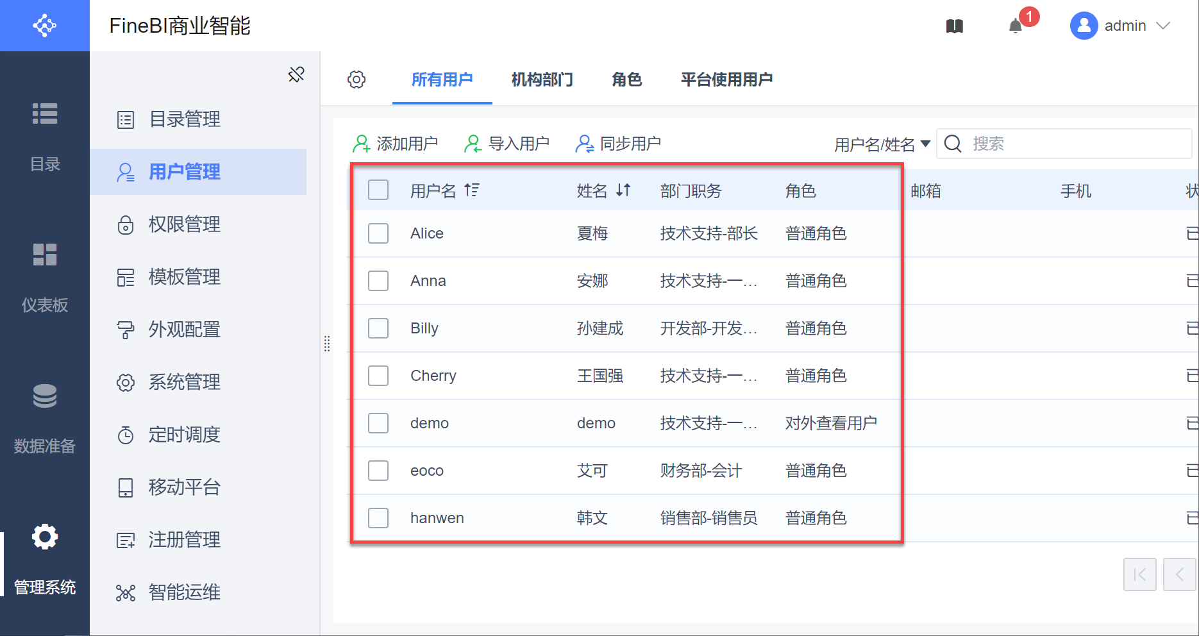
Task: Click the notification bell icon
Action: (x=1015, y=26)
